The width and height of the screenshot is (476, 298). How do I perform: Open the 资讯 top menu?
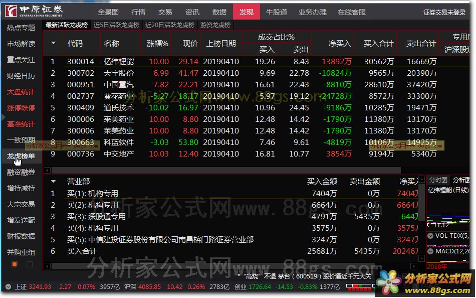coord(192,12)
